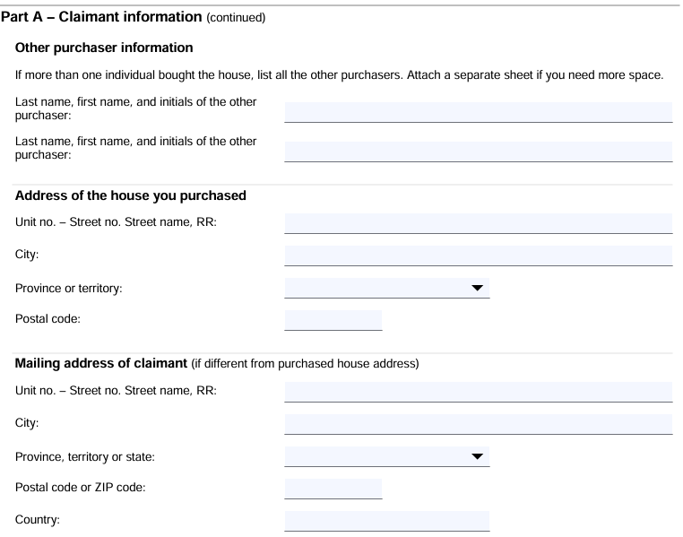Focus the Postal code or ZIP code field

pyautogui.click(x=333, y=488)
